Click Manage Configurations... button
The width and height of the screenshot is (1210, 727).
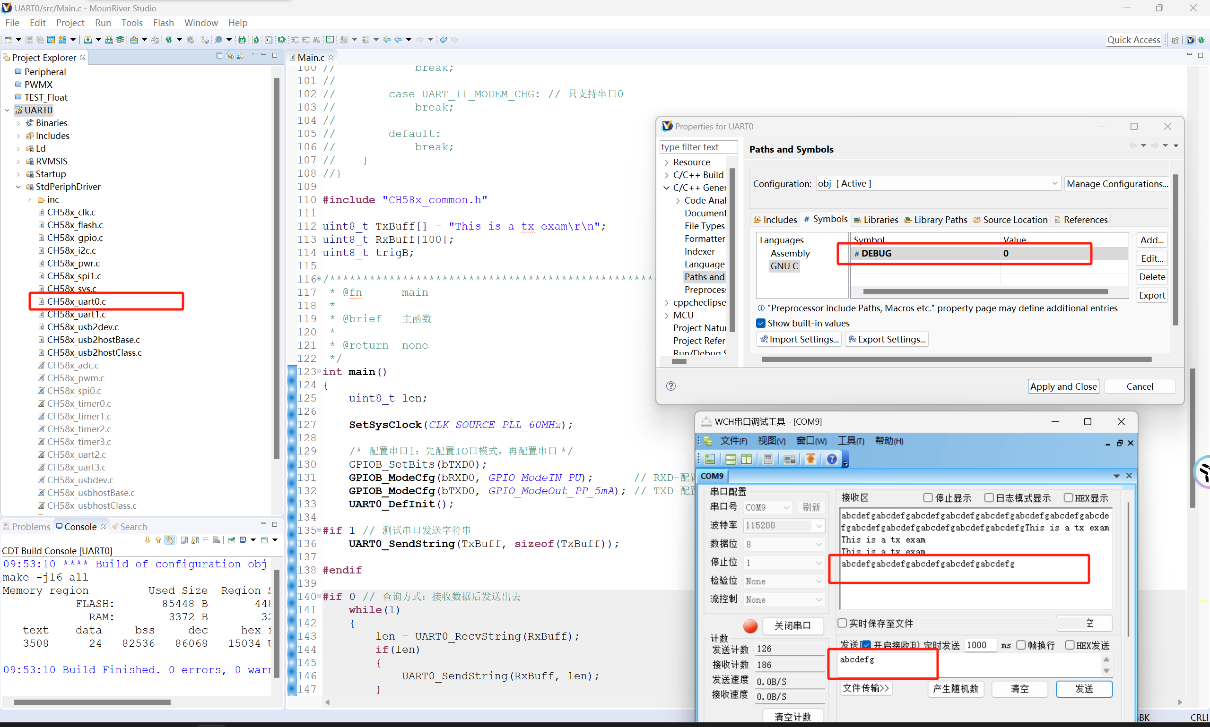click(x=1117, y=184)
